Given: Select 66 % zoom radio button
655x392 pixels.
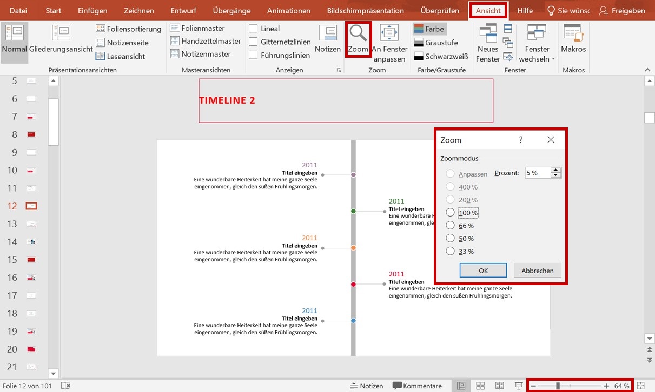Looking at the screenshot, I should click(x=450, y=226).
